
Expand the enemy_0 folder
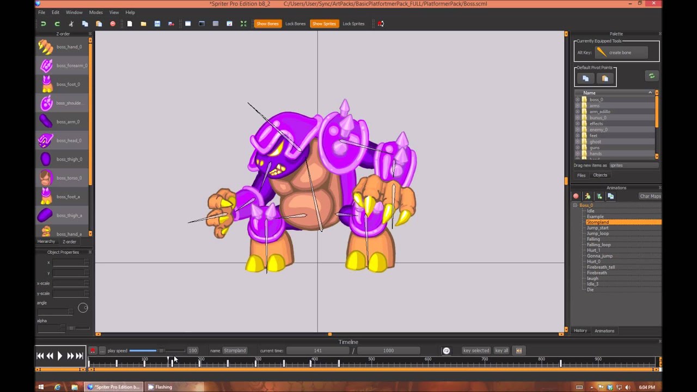click(577, 130)
